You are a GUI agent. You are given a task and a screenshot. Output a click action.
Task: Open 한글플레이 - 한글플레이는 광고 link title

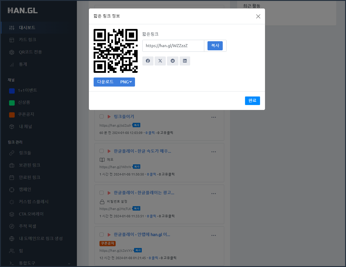tap(144, 193)
